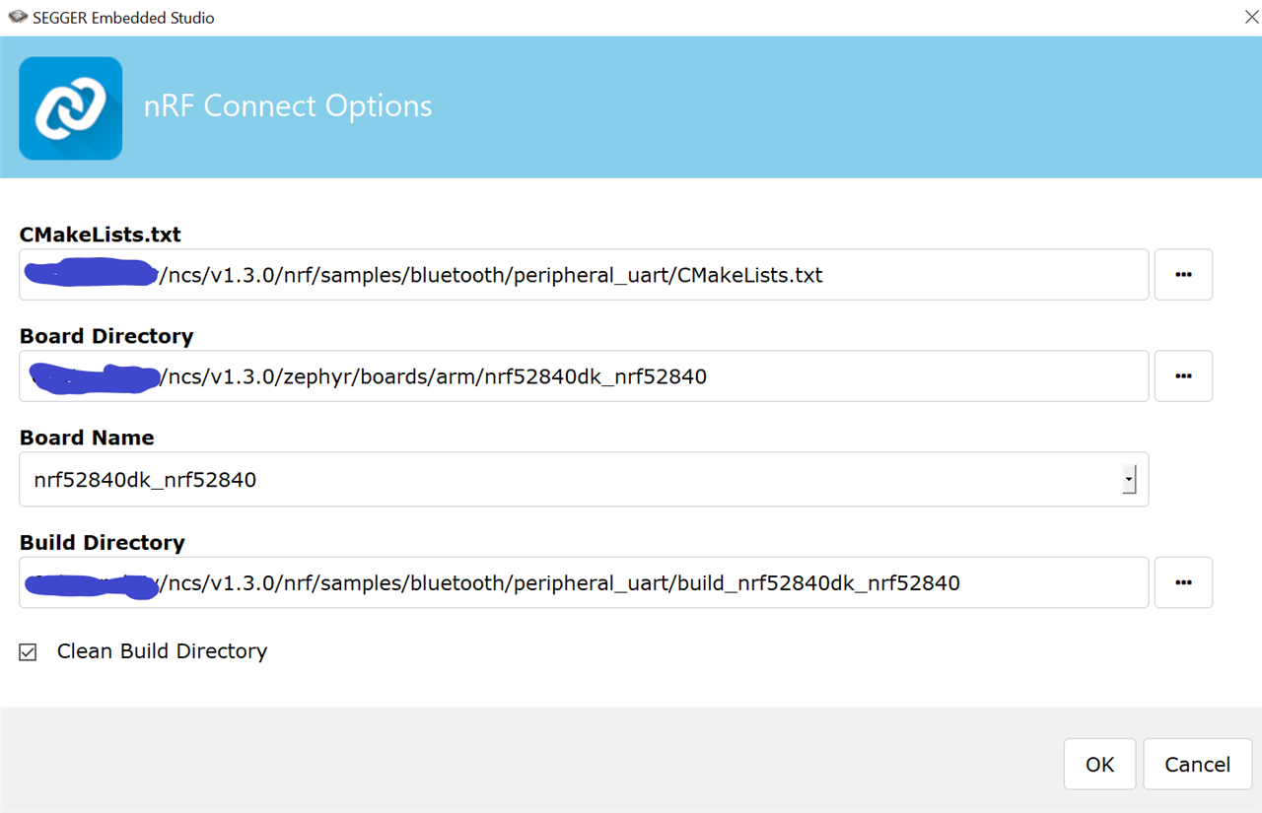The height and width of the screenshot is (813, 1262).
Task: Click into the Board Directory path field
Action: (584, 375)
